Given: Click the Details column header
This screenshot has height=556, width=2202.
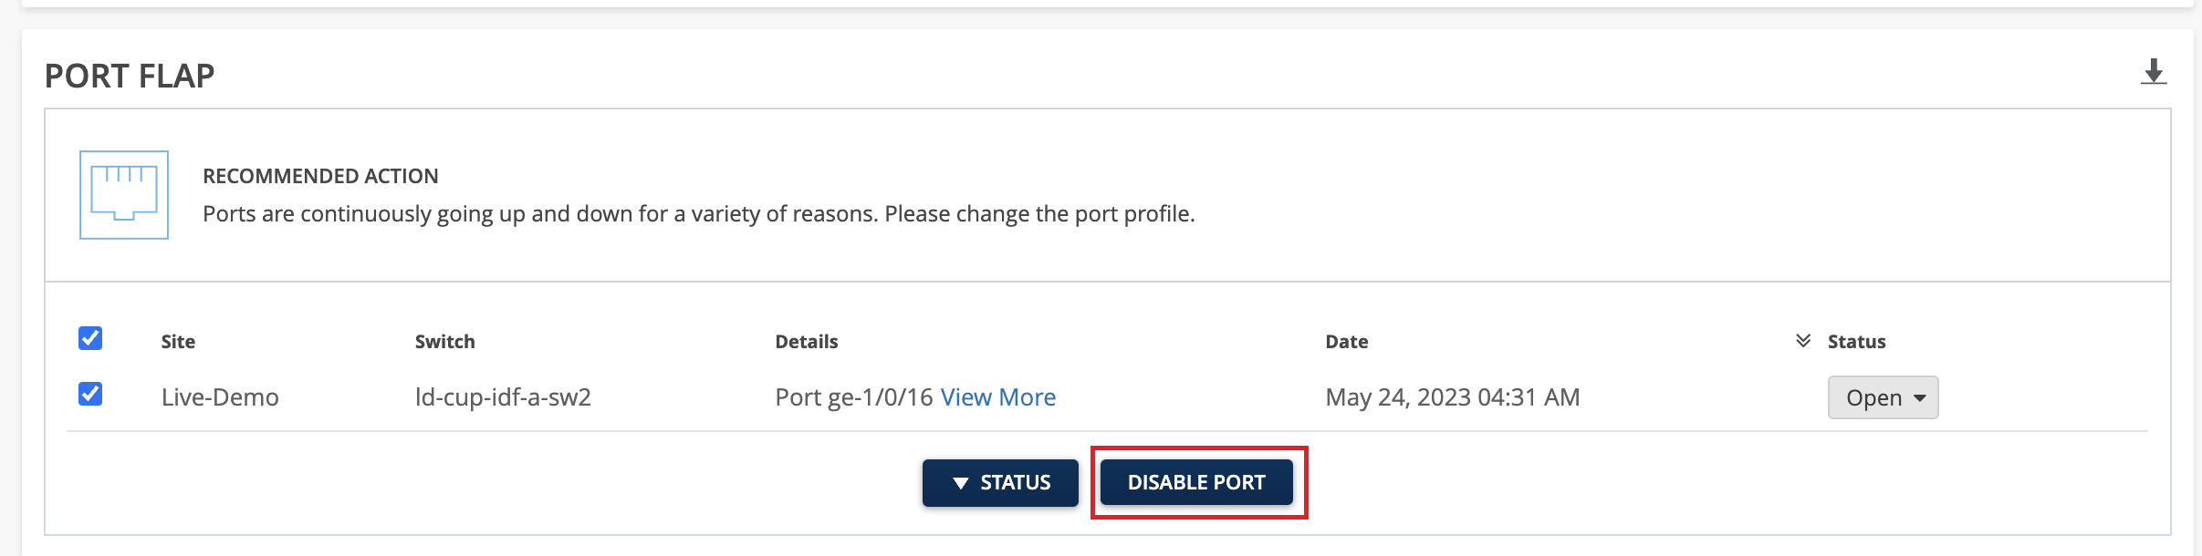Looking at the screenshot, I should (806, 342).
